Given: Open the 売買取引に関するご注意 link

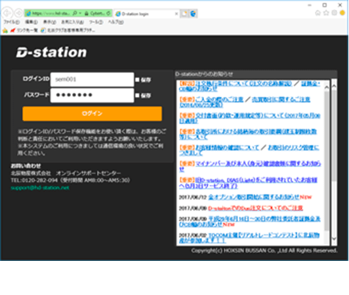Looking at the screenshot, I should 281,100.
